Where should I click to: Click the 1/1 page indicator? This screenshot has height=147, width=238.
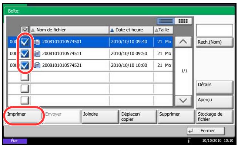[x=184, y=71]
